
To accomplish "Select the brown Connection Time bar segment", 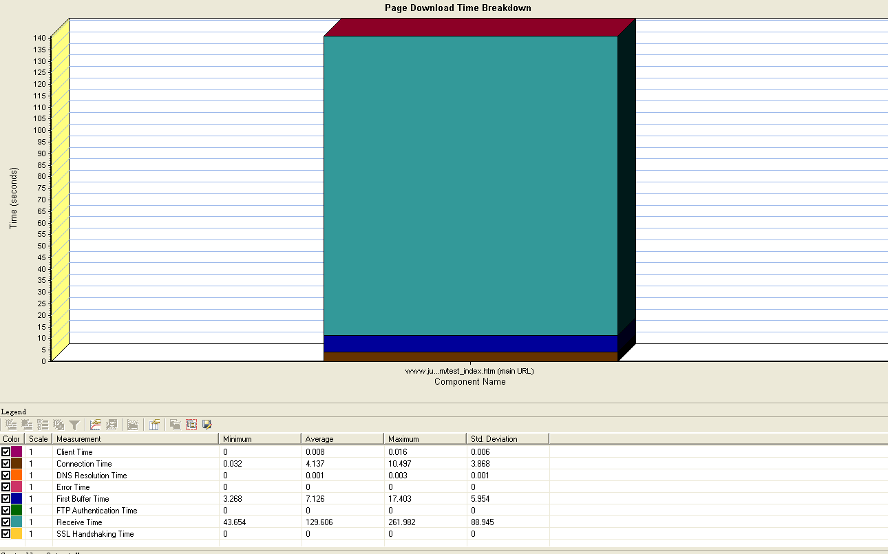I will [471, 356].
